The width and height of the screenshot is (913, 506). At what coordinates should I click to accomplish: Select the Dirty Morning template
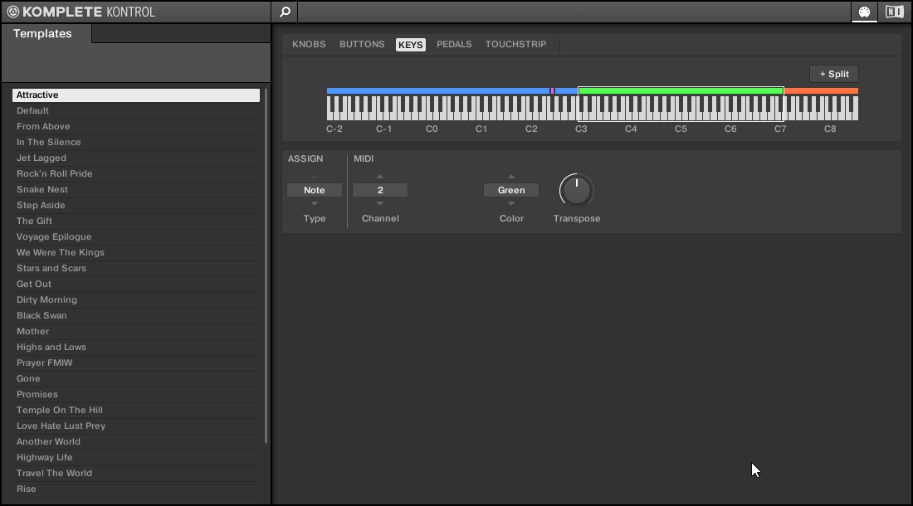click(135, 299)
